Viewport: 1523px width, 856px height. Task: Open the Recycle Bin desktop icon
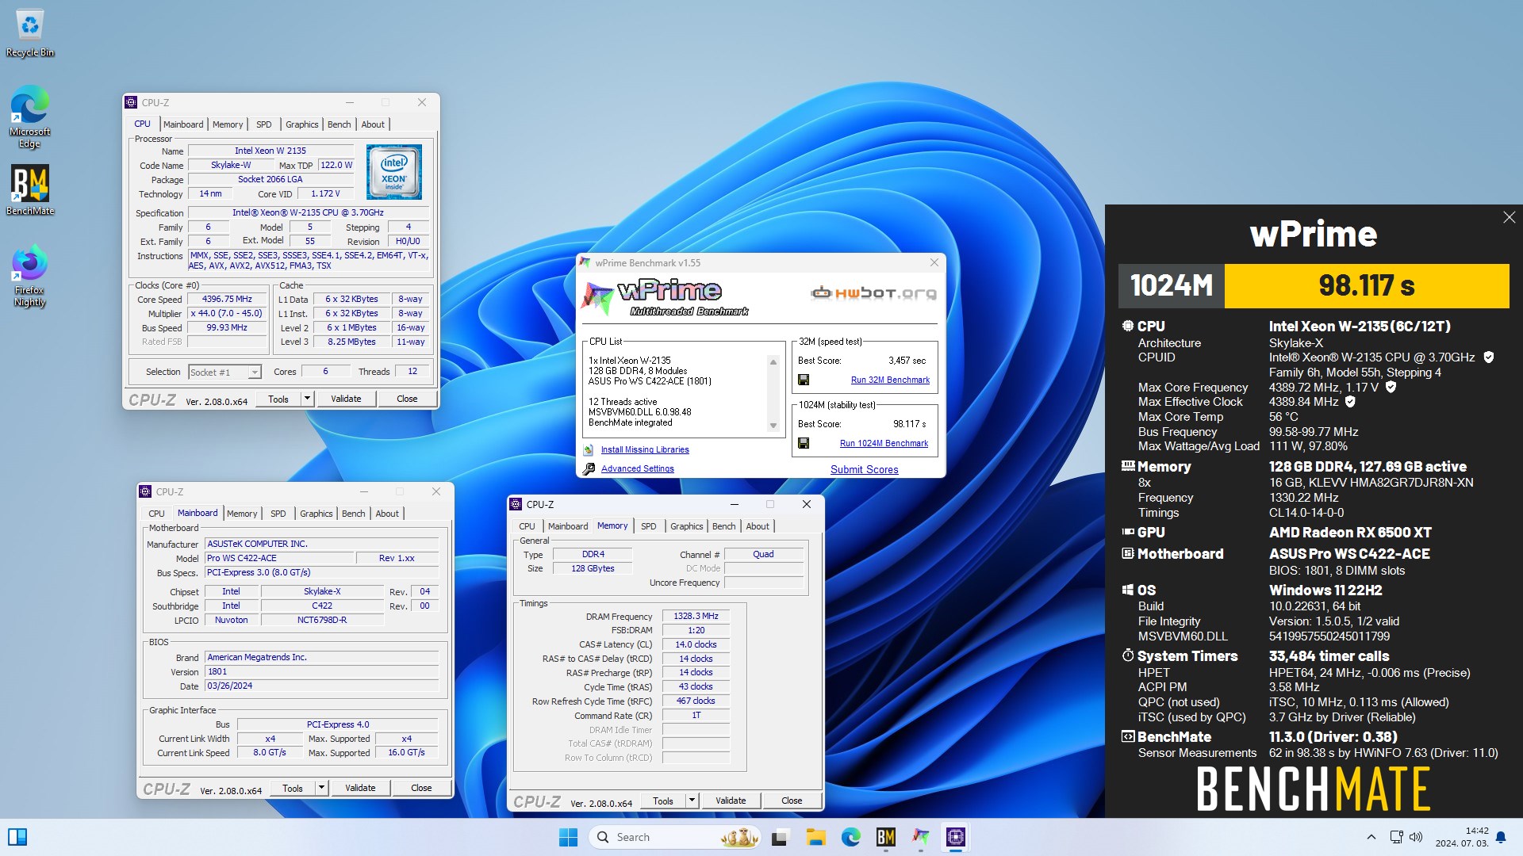coord(30,33)
